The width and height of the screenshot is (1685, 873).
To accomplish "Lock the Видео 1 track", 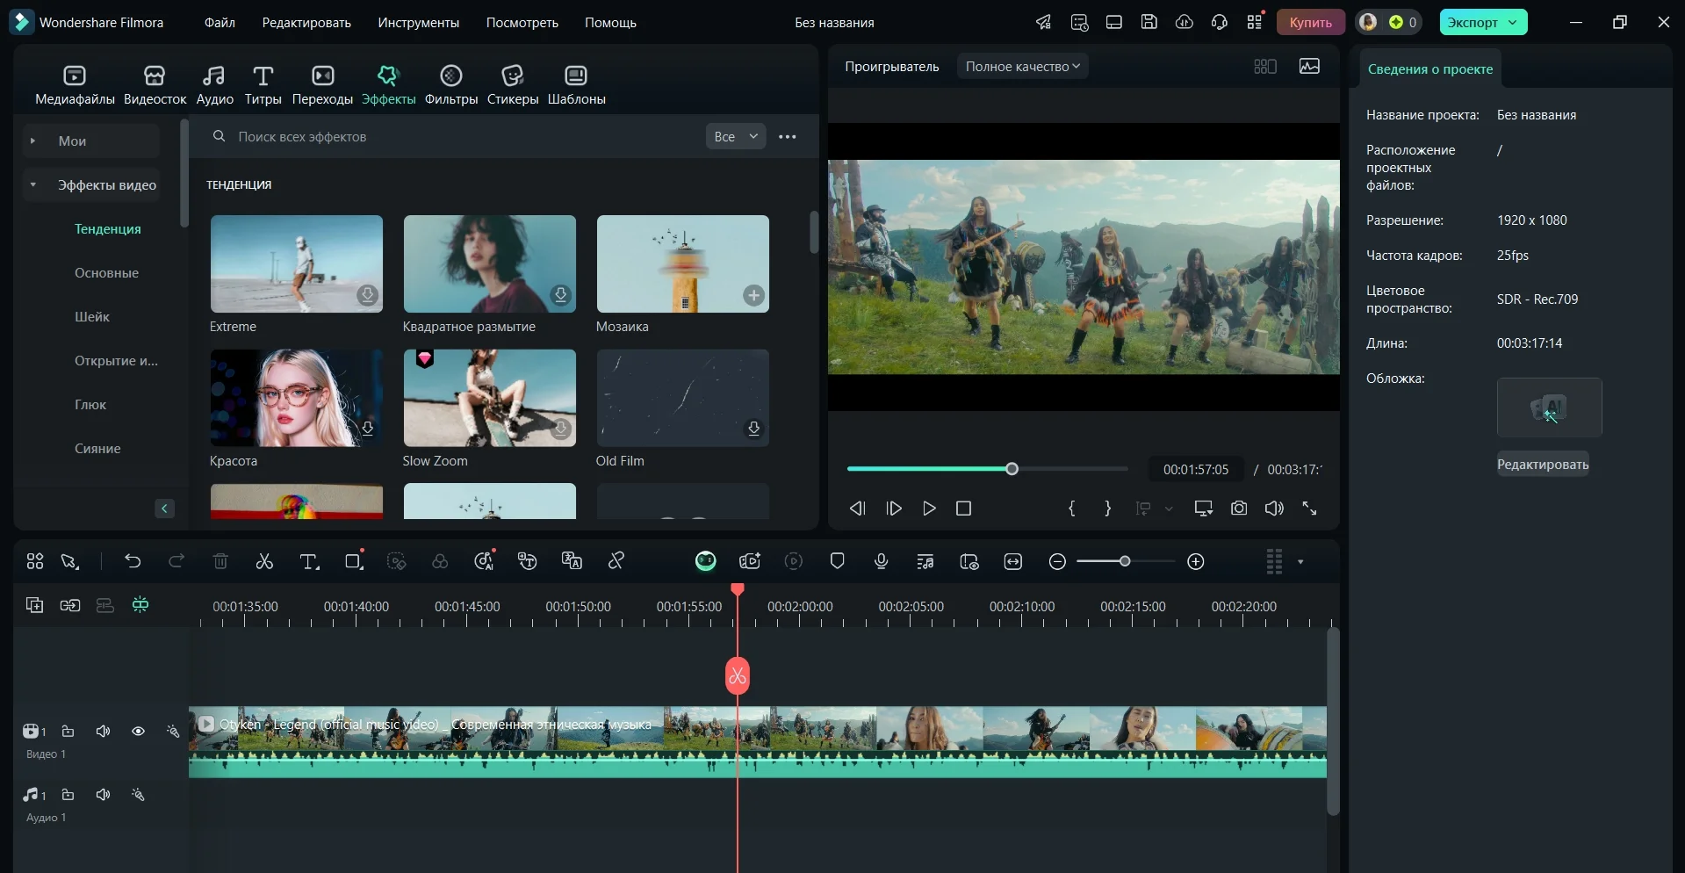I will pos(68,732).
